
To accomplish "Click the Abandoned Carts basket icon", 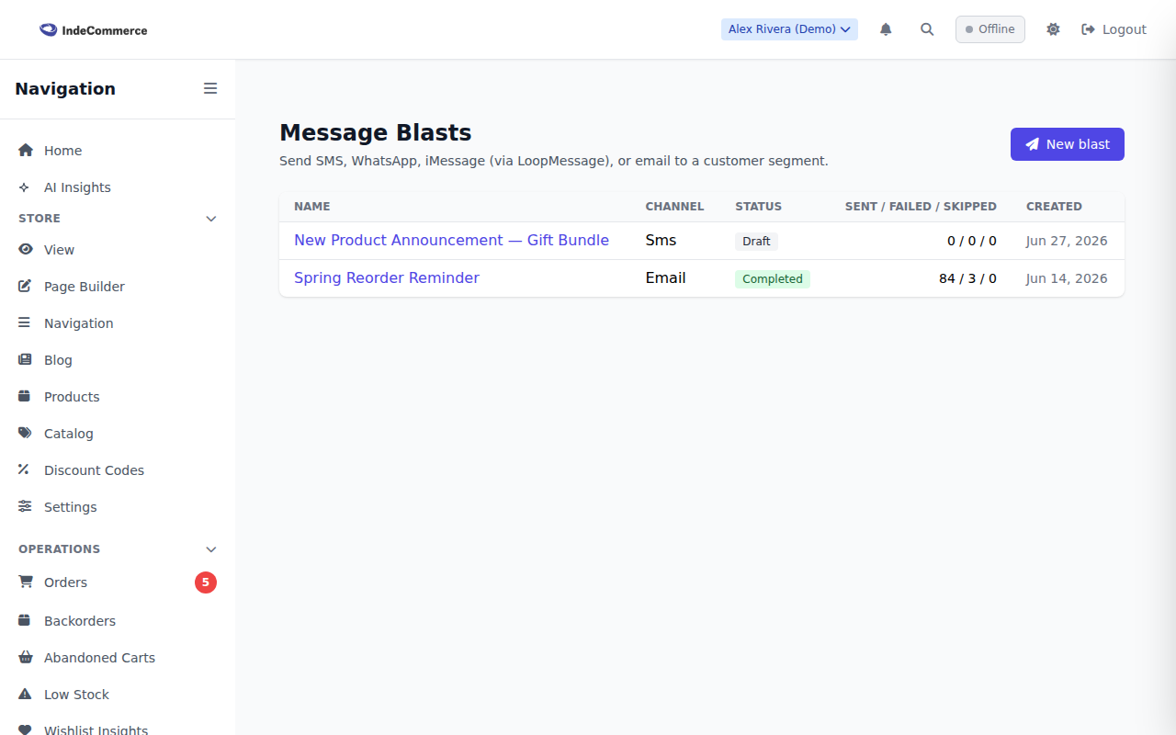I will pos(26,658).
